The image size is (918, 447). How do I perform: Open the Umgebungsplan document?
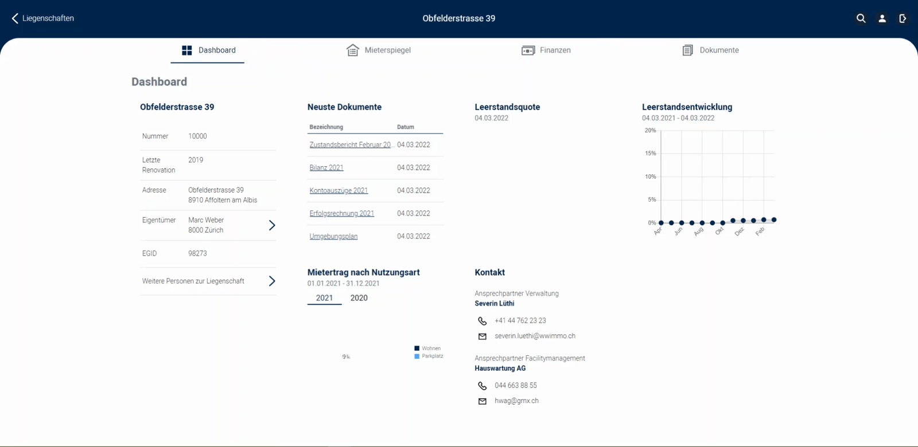[333, 237]
